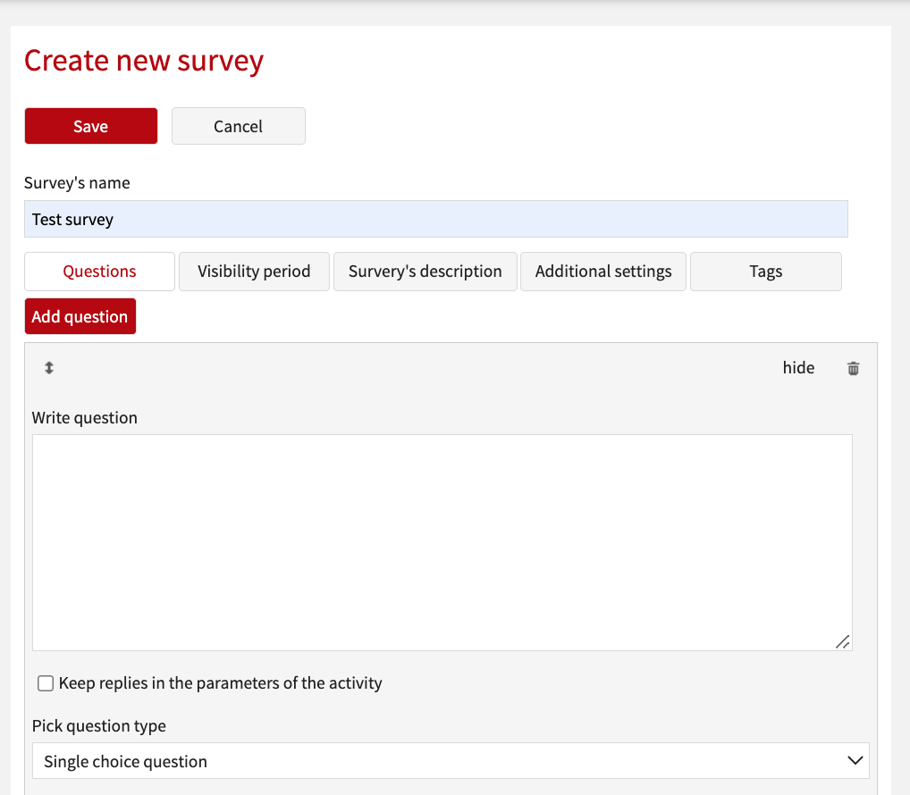
Task: Add a new question to the survey
Action: point(80,316)
